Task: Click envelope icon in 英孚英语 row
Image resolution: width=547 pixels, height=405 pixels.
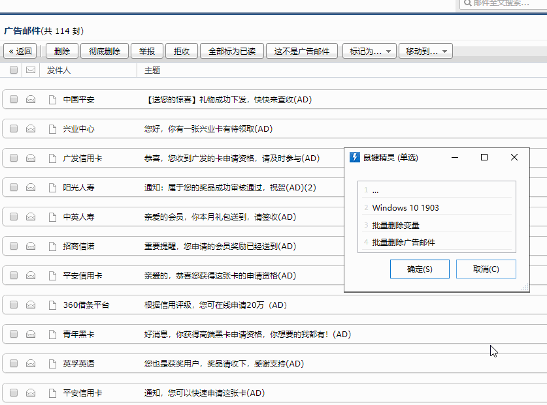Action: point(31,363)
